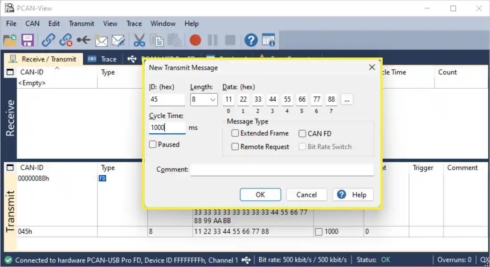The image size is (490, 267).
Task: Click the Count column header
Action: pyautogui.click(x=448, y=72)
